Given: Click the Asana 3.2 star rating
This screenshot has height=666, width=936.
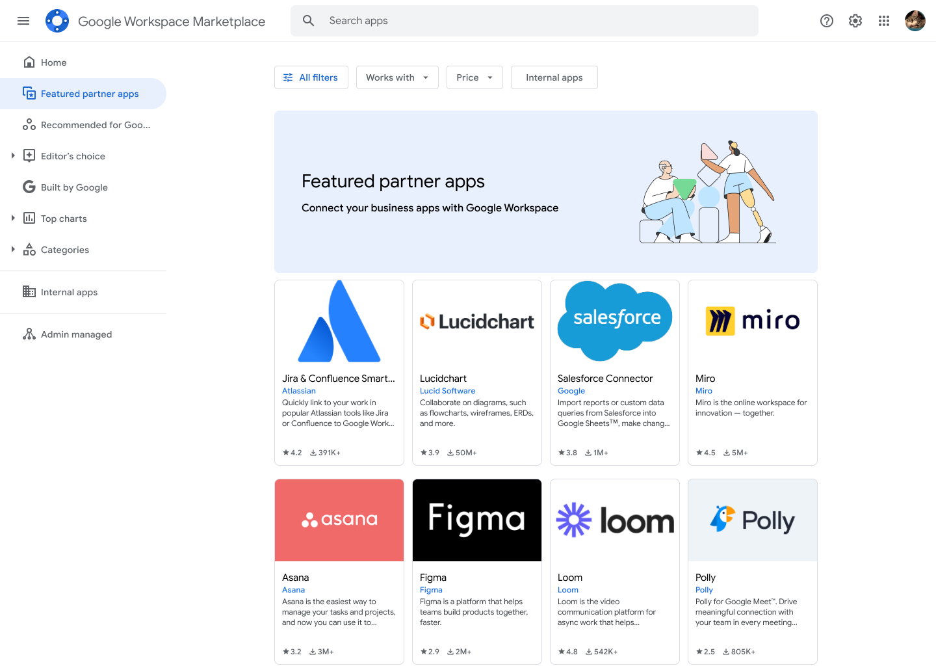Looking at the screenshot, I should (292, 652).
